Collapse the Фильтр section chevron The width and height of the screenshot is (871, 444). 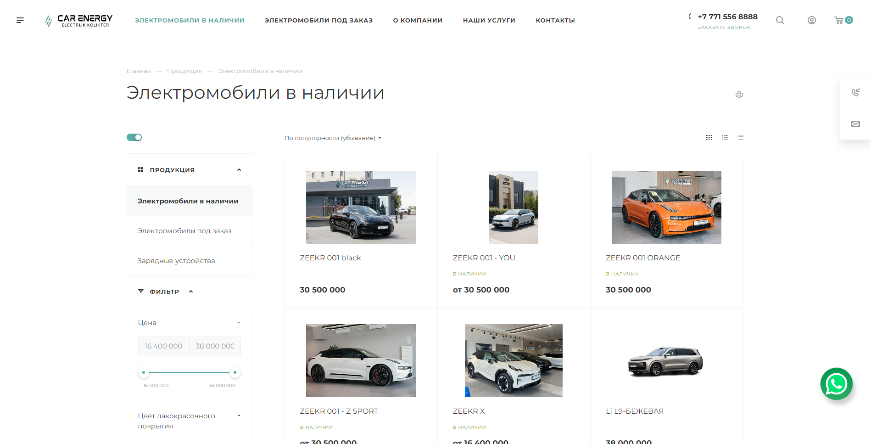[191, 292]
